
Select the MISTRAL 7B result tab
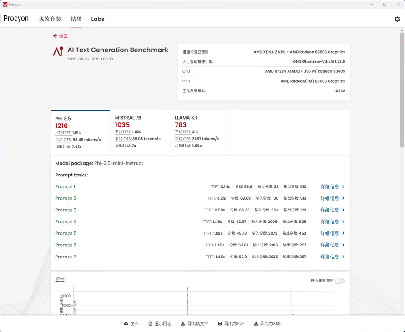(140, 132)
